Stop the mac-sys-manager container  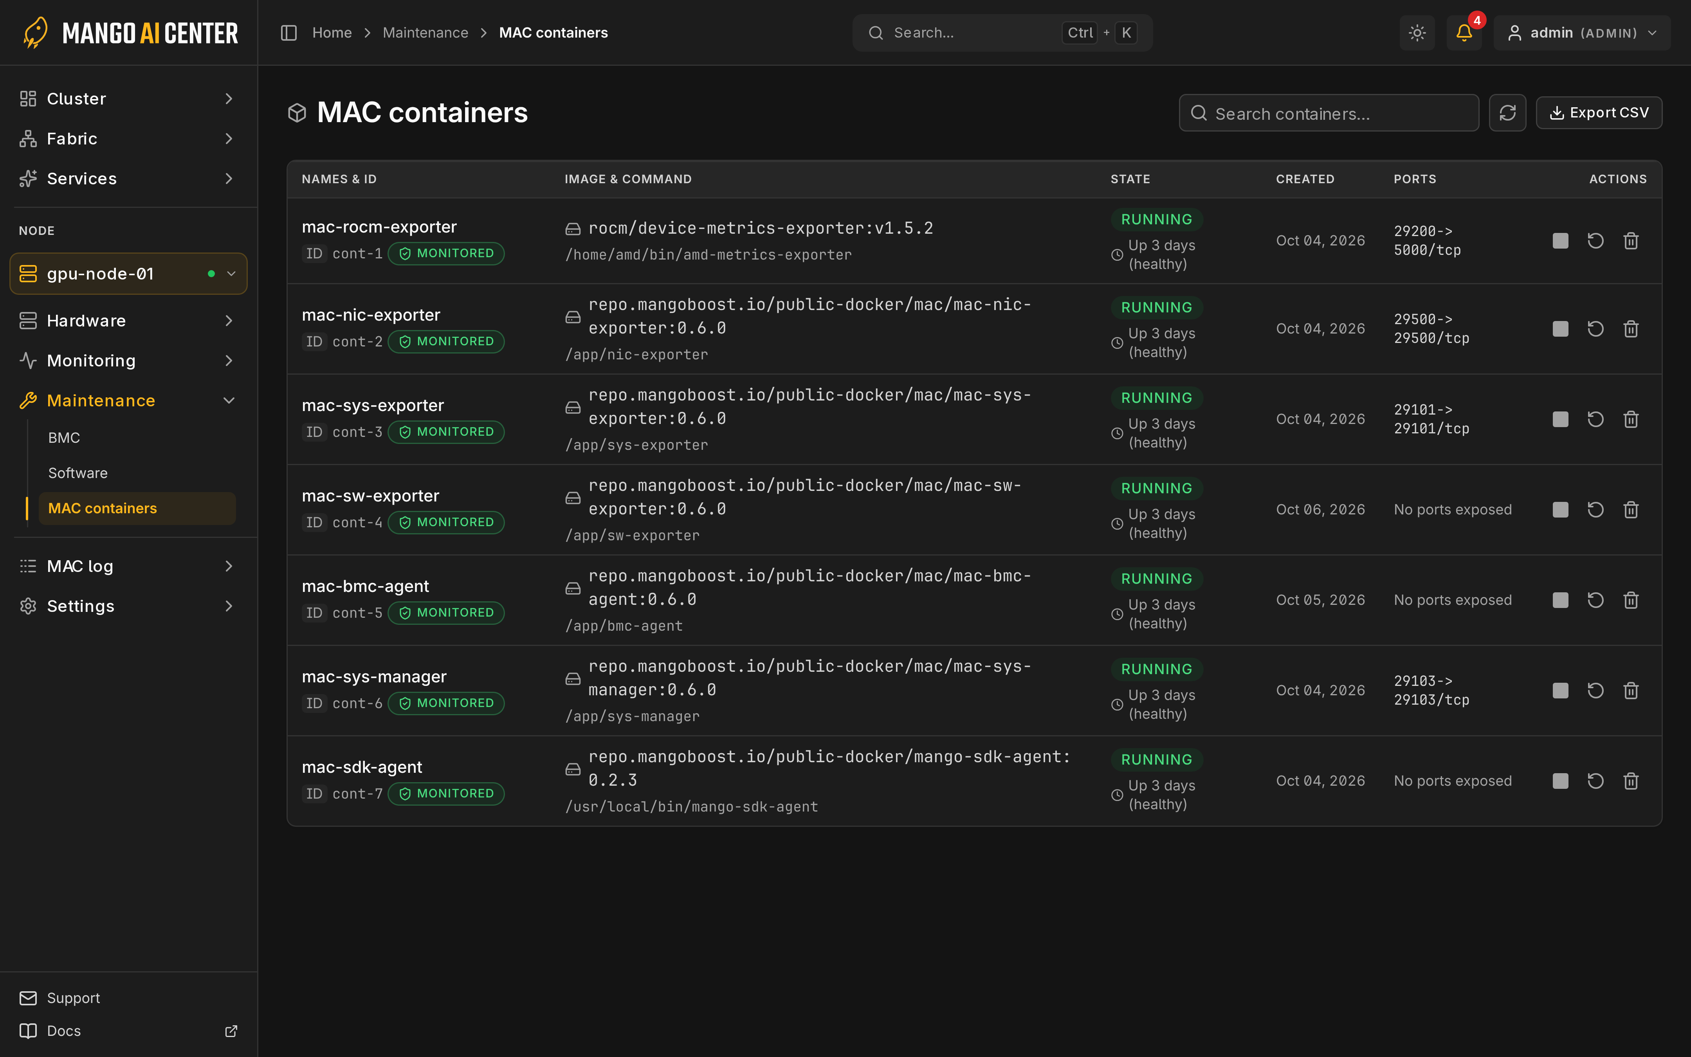click(x=1559, y=691)
